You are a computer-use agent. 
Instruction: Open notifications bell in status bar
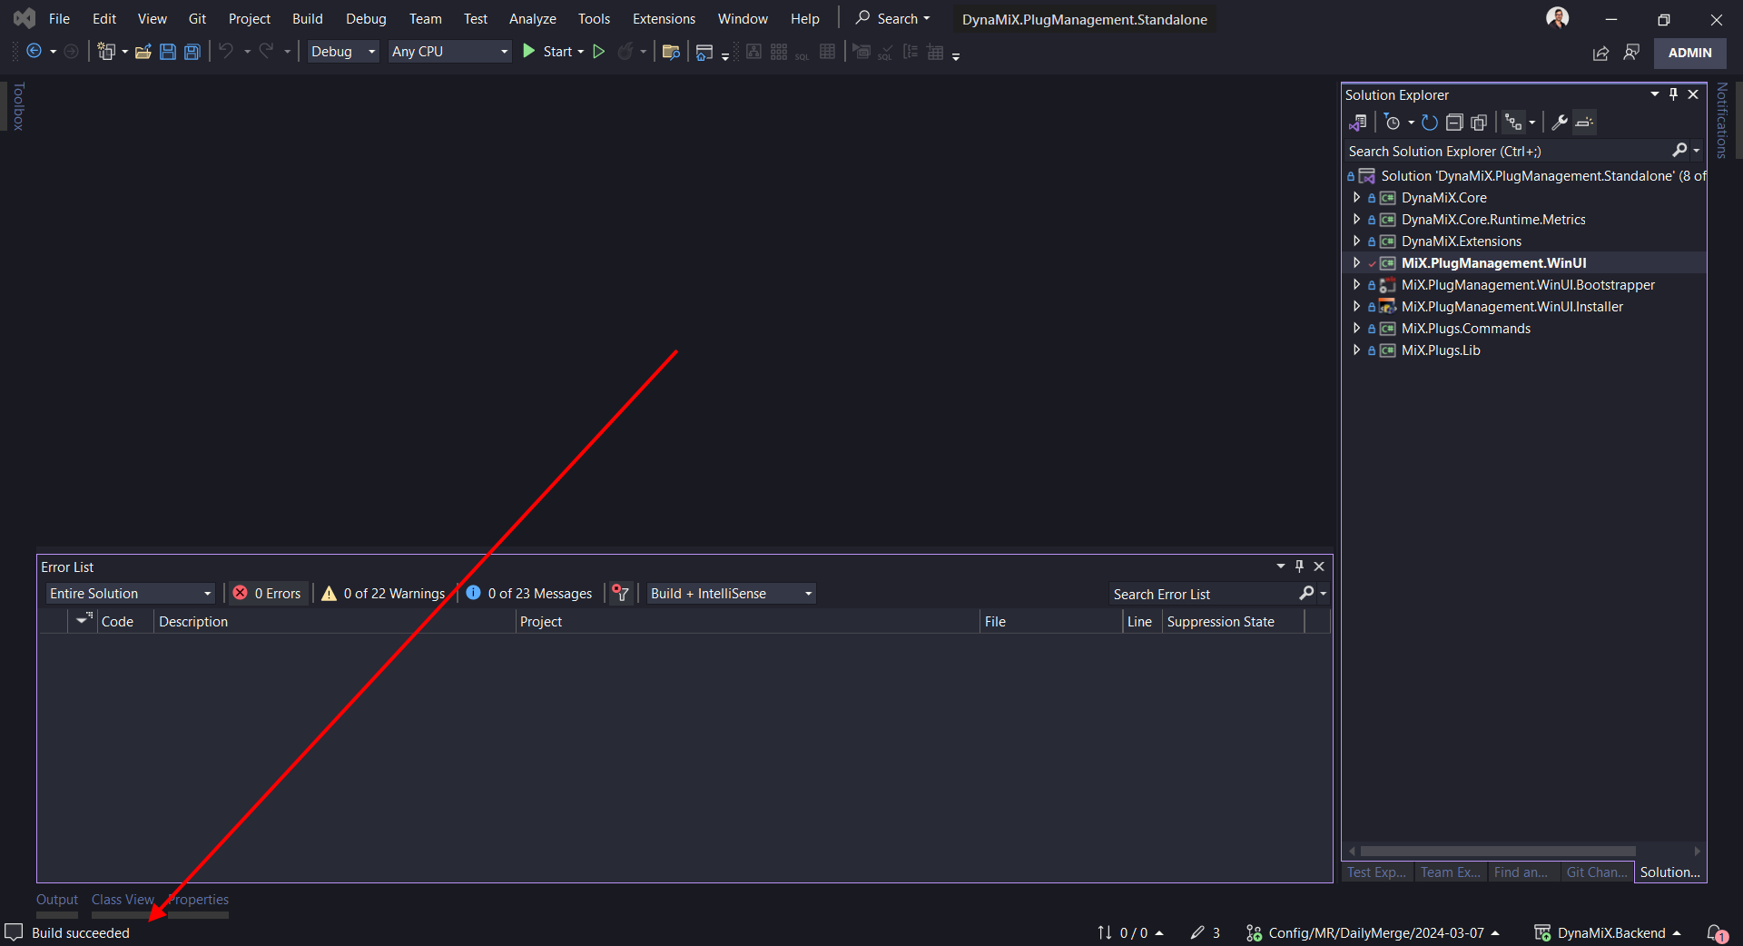(1716, 932)
